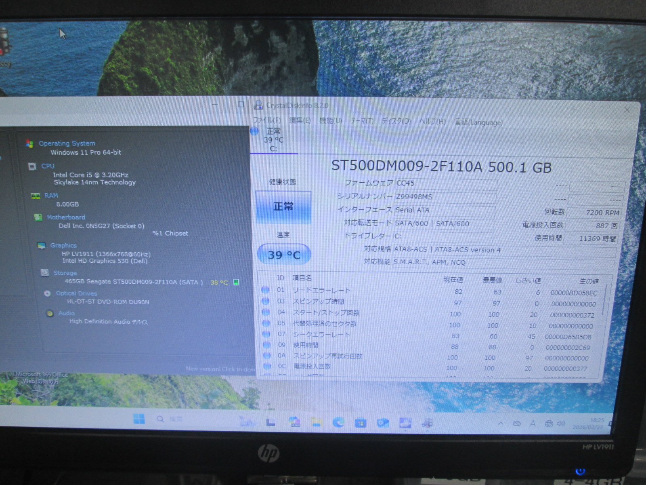Click the S.M.A.R.T. list vertical scrollbar

[604, 299]
